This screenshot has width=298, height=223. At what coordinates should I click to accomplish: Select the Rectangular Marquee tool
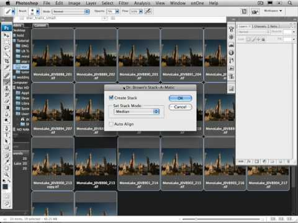click(x=7, y=42)
